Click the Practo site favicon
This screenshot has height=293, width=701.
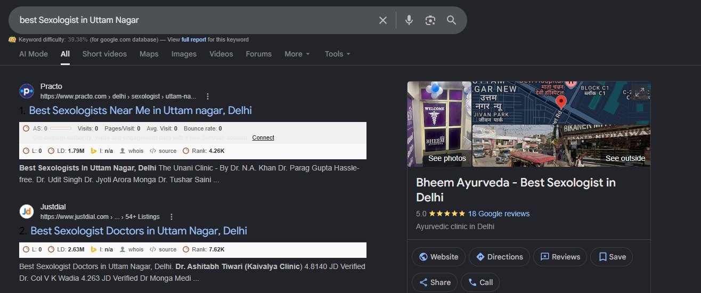(27, 91)
